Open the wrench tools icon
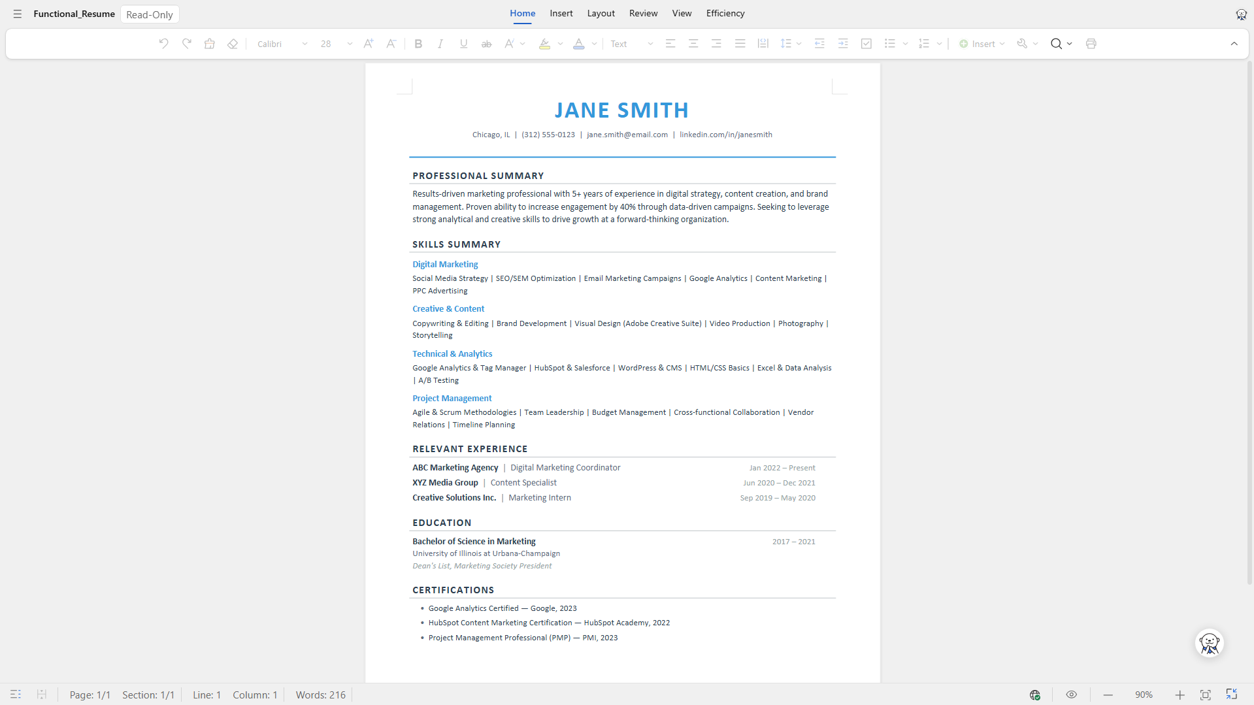This screenshot has width=1254, height=705. (1022, 44)
